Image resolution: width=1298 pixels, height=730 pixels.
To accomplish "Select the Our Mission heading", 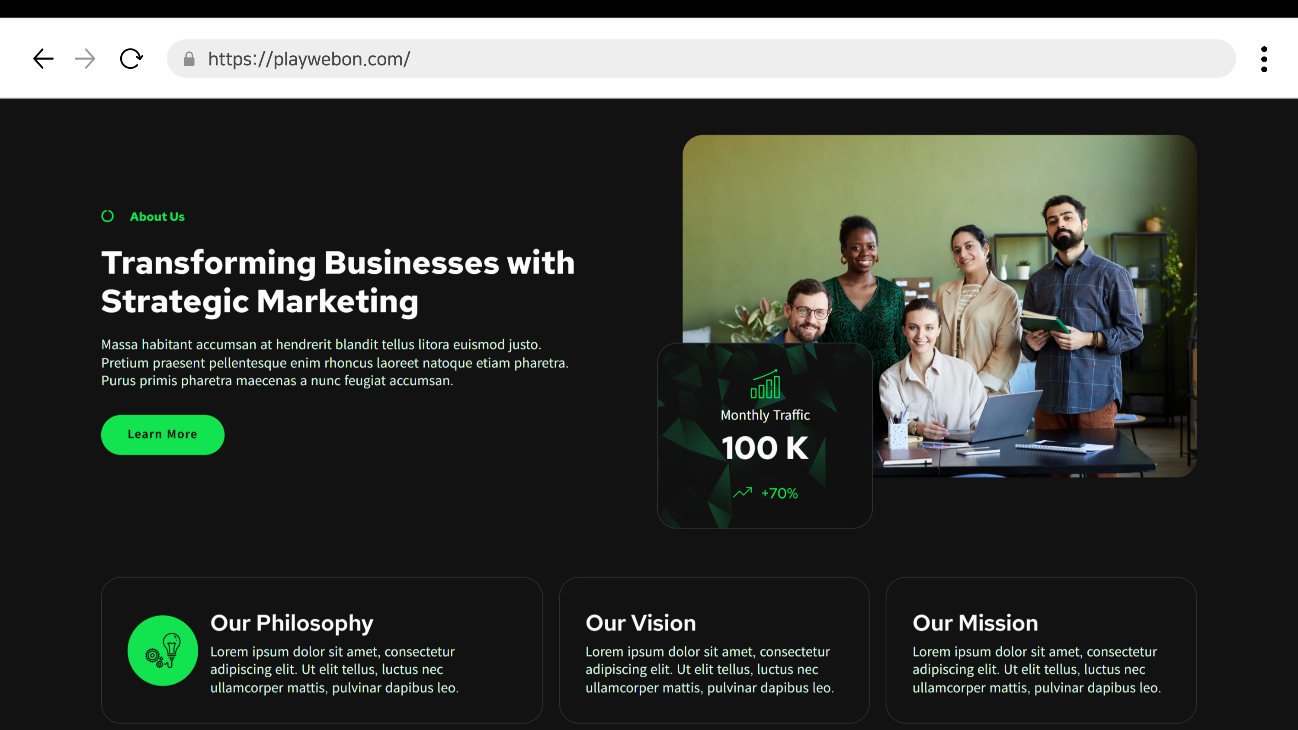I will coord(975,623).
